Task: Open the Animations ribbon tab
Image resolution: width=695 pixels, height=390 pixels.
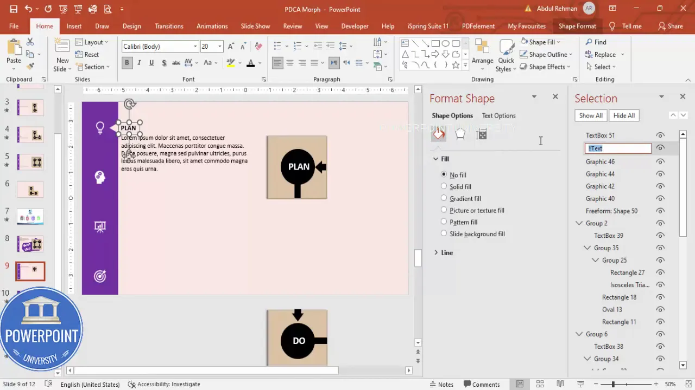Action: 212,26
